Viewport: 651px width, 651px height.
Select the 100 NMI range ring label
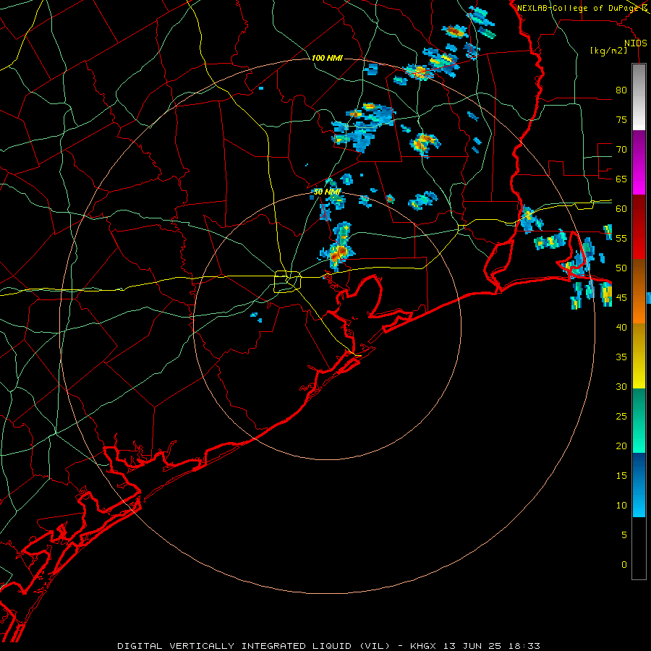(327, 58)
